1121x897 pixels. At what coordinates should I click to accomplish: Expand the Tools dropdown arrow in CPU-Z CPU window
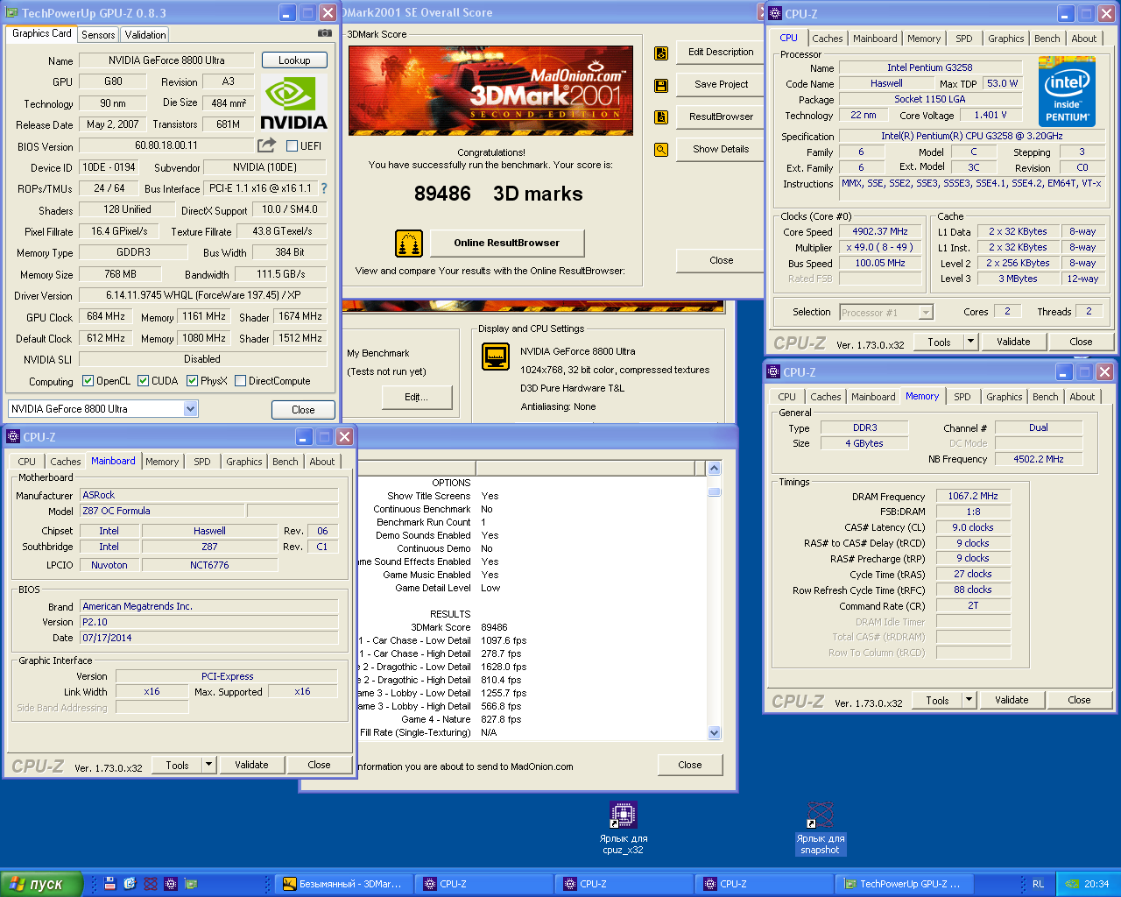pos(970,342)
